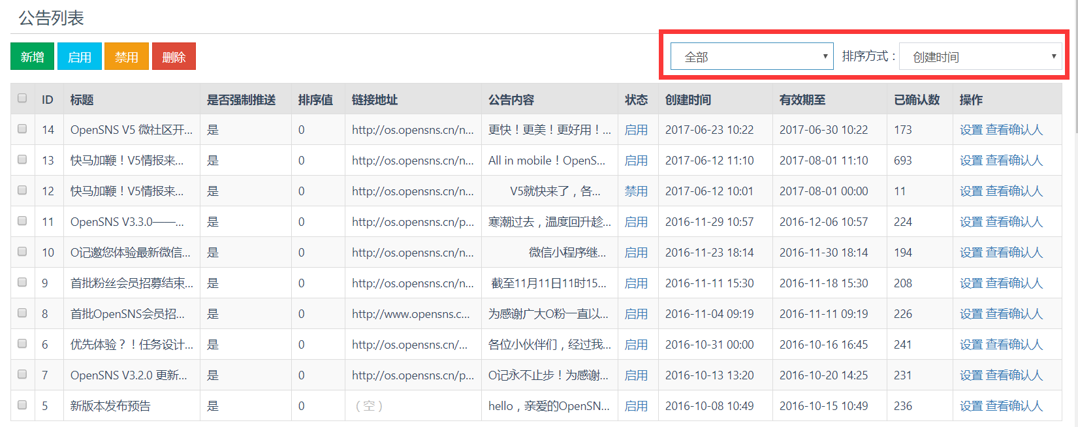The height and width of the screenshot is (427, 1078).
Task: Click the 启用 status of announcement ID 14
Action: [x=636, y=130]
